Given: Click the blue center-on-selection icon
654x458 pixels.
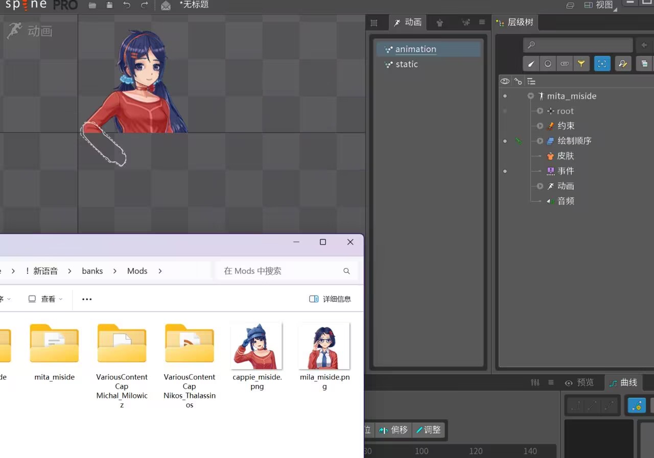Looking at the screenshot, I should (x=602, y=64).
